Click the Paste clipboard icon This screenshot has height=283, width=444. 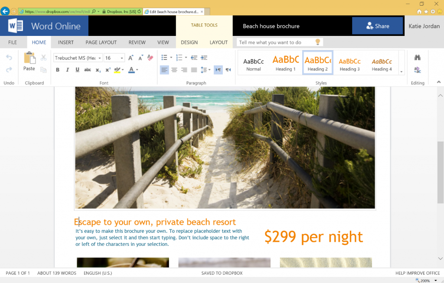coord(29,58)
